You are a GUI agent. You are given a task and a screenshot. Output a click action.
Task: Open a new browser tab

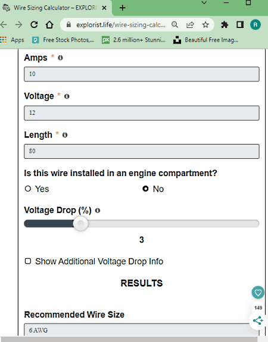point(123,8)
